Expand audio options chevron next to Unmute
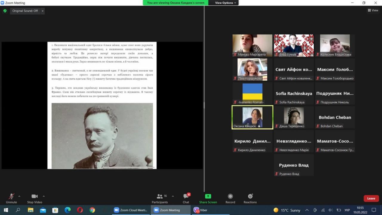 [19, 196]
